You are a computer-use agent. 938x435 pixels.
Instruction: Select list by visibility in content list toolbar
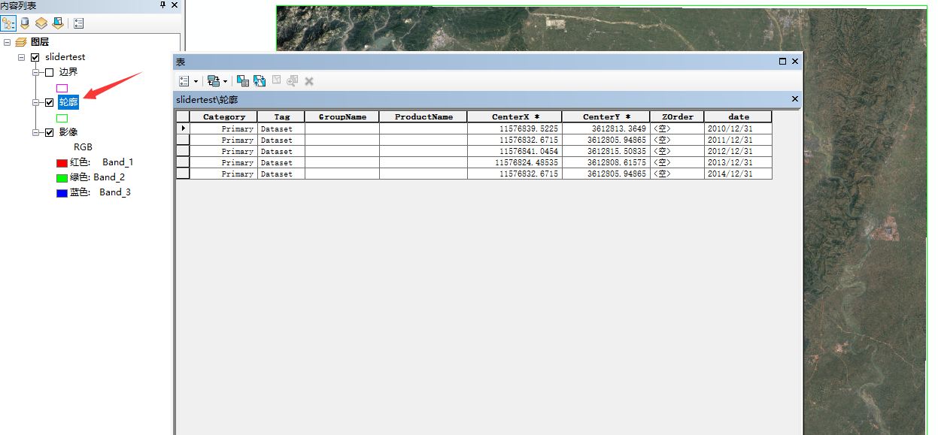[x=41, y=23]
